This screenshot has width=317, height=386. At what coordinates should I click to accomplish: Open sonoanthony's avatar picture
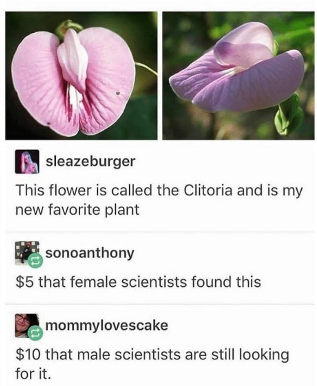[27, 253]
